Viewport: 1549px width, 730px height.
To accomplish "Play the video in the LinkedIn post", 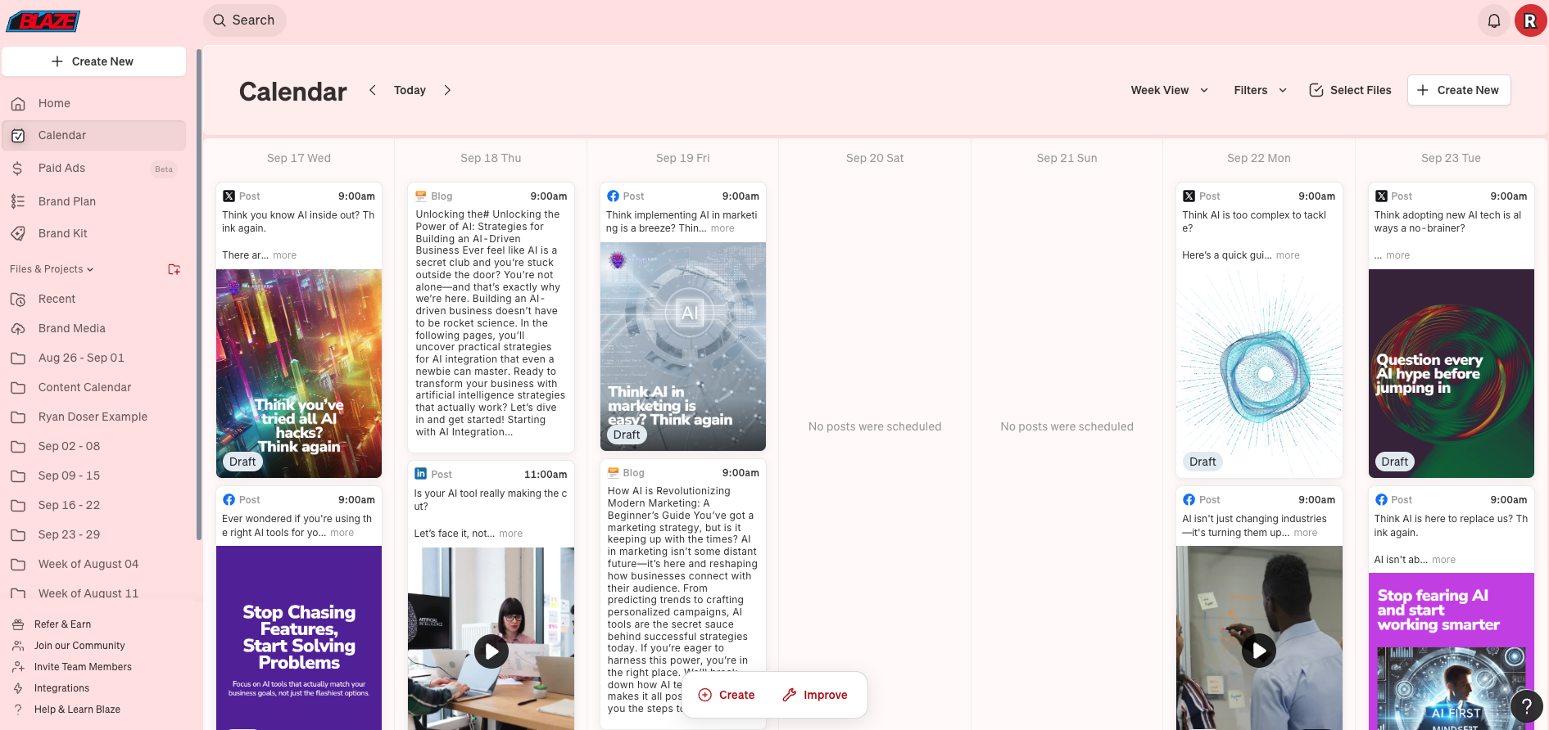I will (x=491, y=651).
